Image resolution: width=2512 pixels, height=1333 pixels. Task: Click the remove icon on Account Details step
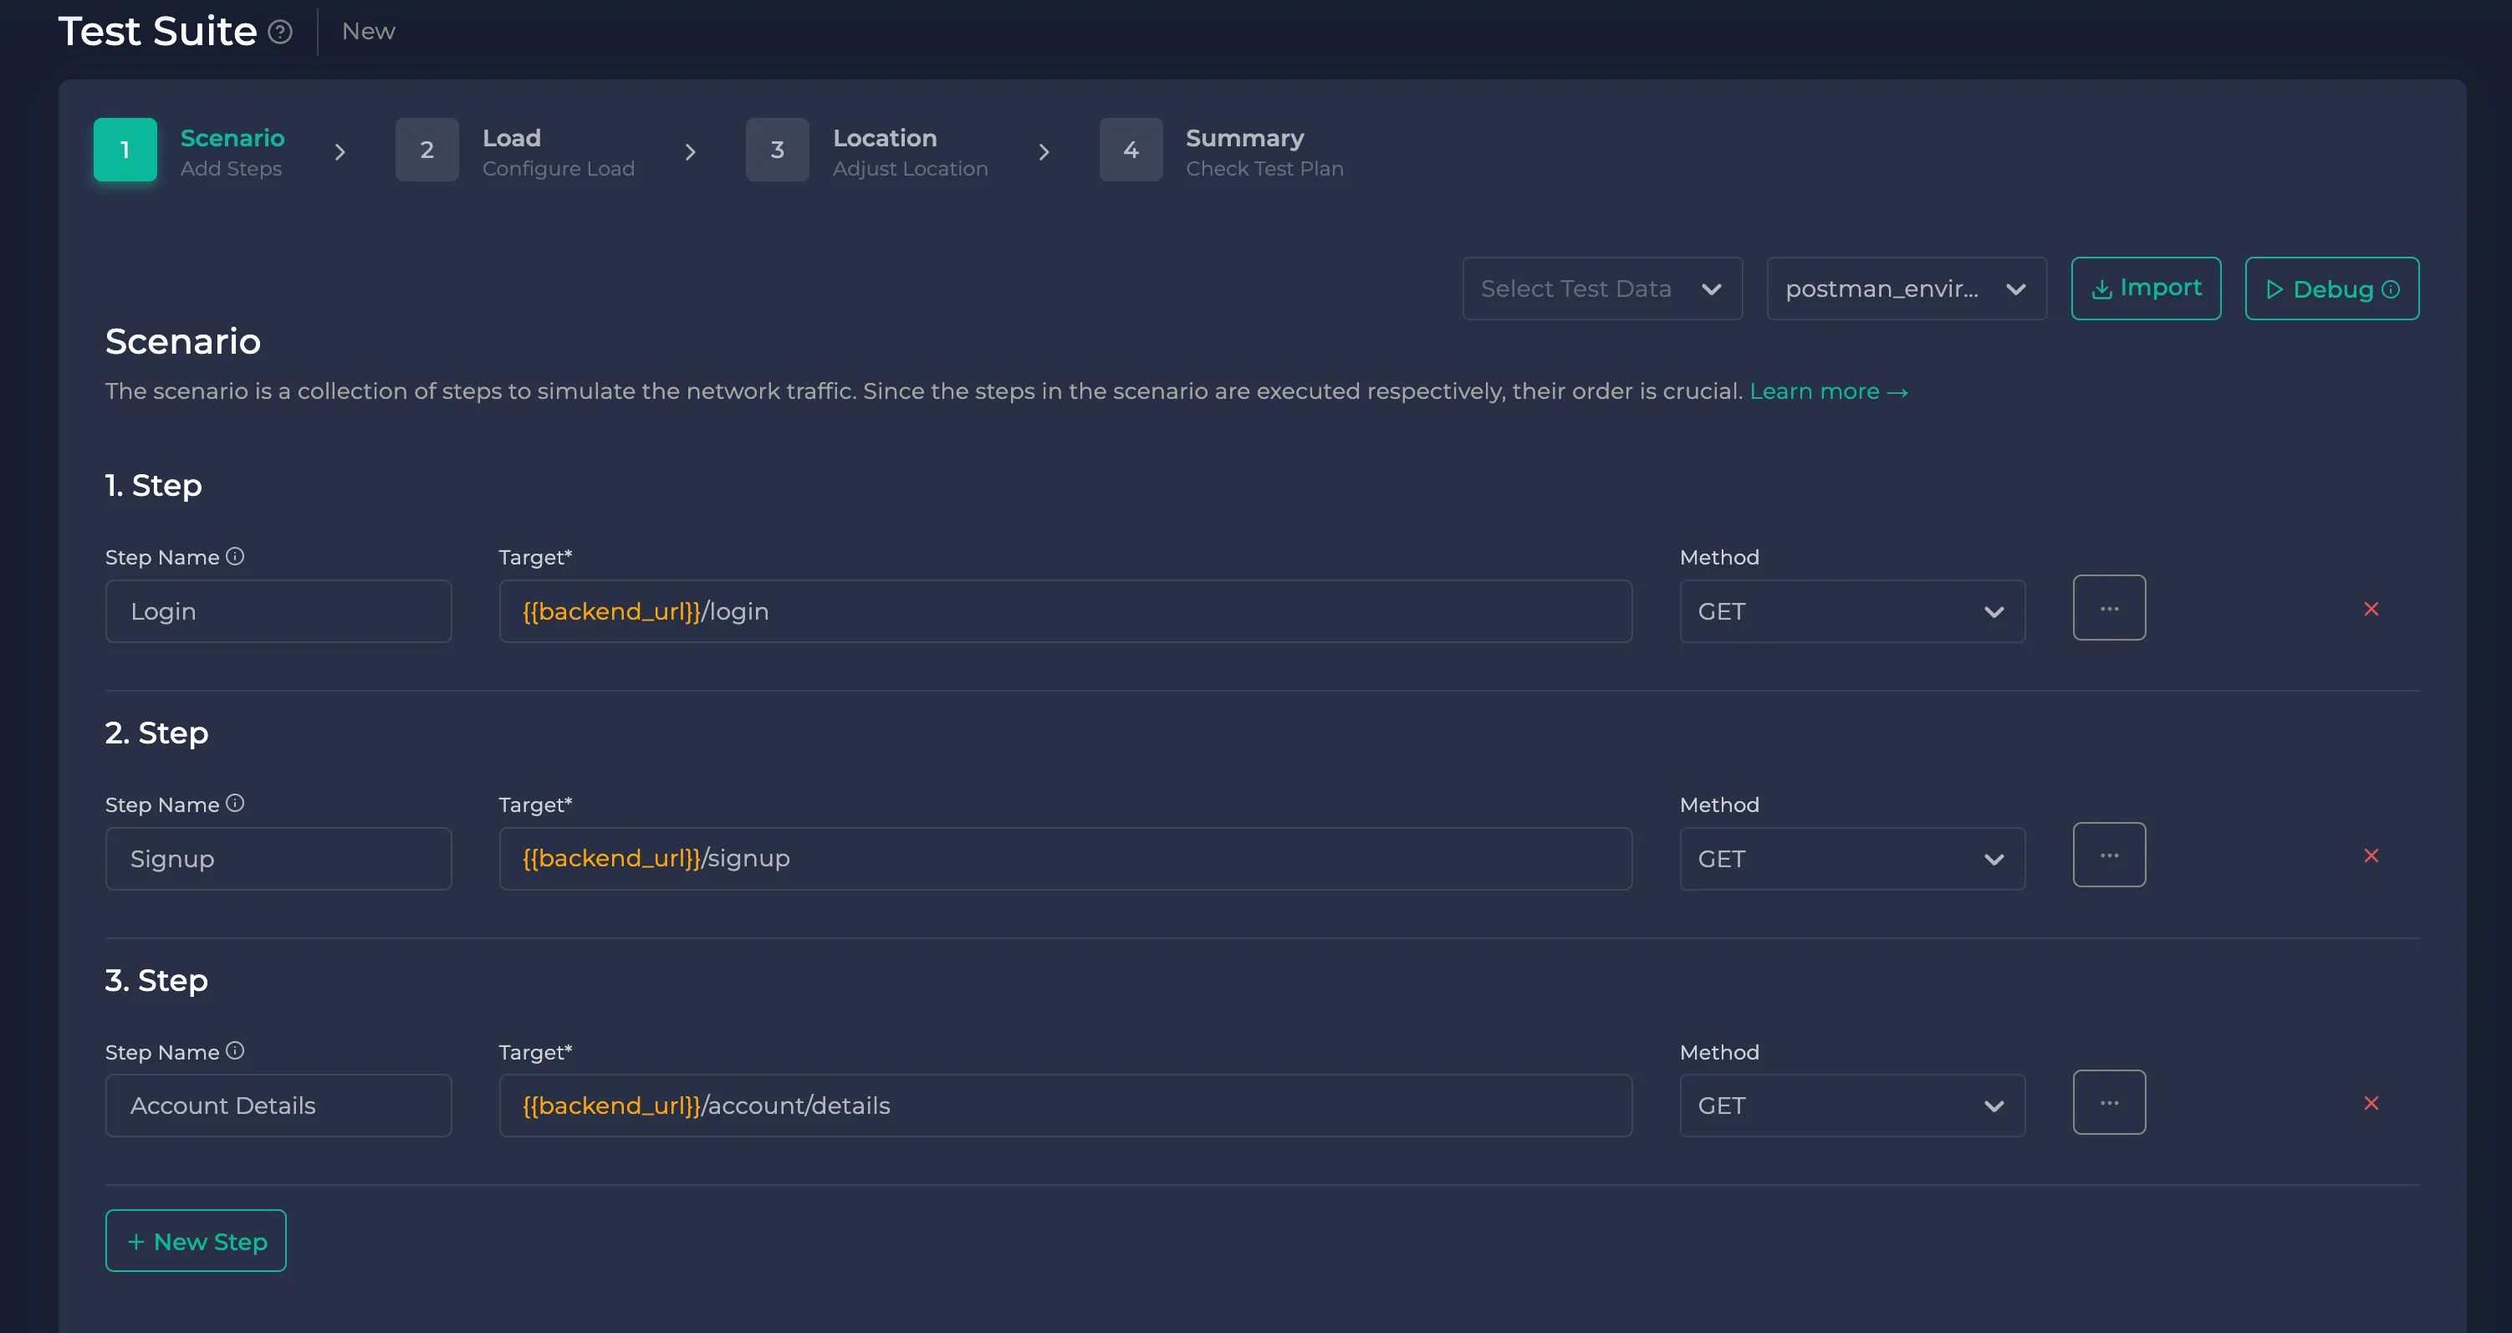[x=2371, y=1104]
